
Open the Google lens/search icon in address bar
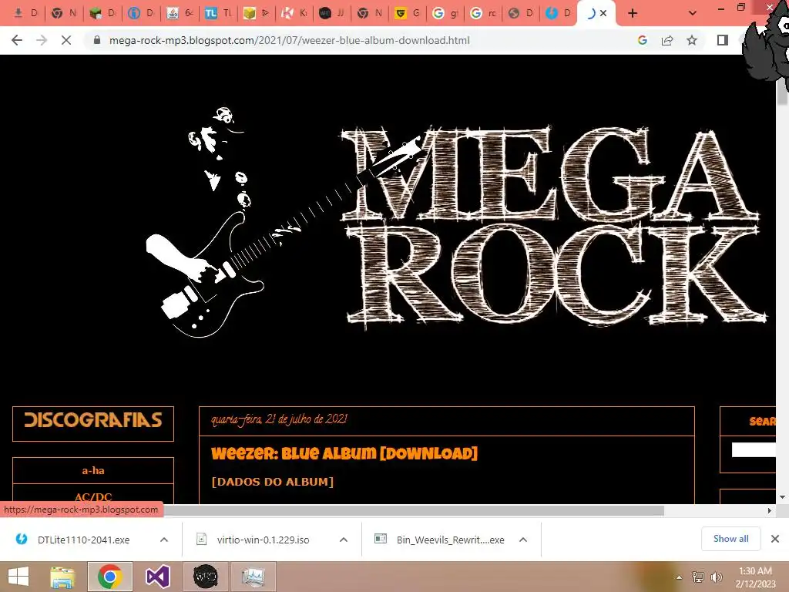click(x=642, y=40)
